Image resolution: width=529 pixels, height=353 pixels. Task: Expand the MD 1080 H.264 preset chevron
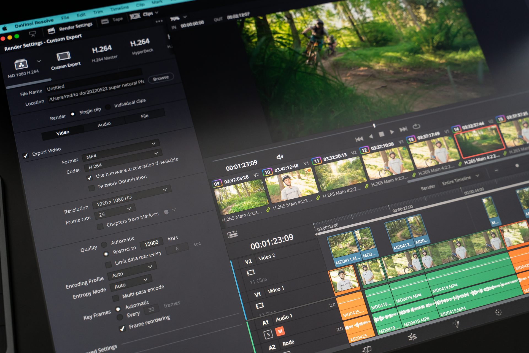tap(39, 61)
